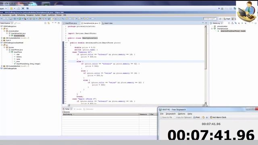258x145 pixels.
Task: Expand the JUnit 4 library node
Action: tap(2, 40)
